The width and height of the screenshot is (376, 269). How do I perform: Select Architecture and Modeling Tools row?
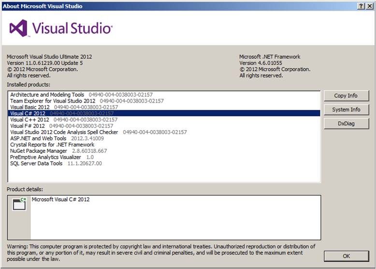(164, 94)
